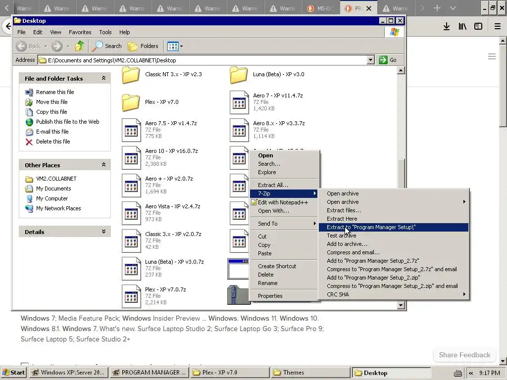Collapse the File and Folder Tasks panel
Viewport: 507px width, 380px height.
103,78
